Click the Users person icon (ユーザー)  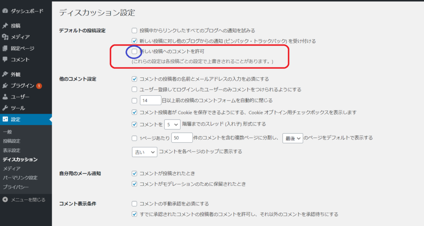tap(5, 97)
